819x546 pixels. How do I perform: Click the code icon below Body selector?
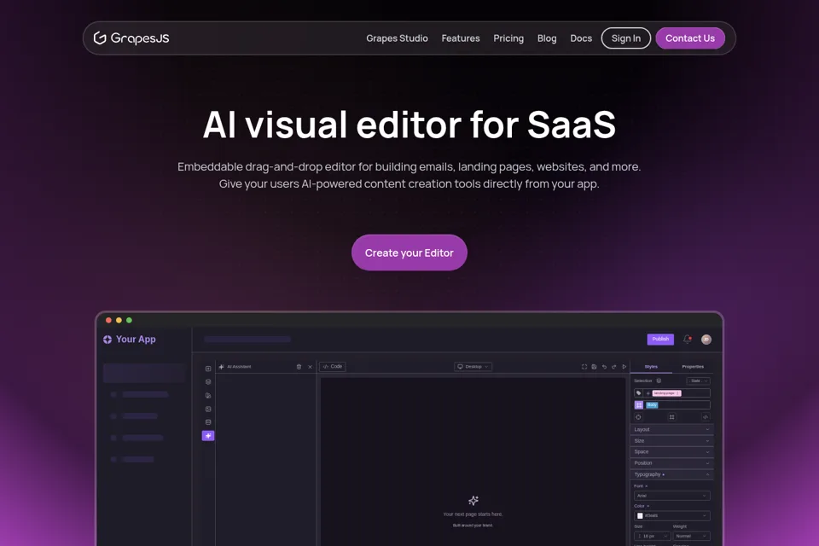[706, 417]
